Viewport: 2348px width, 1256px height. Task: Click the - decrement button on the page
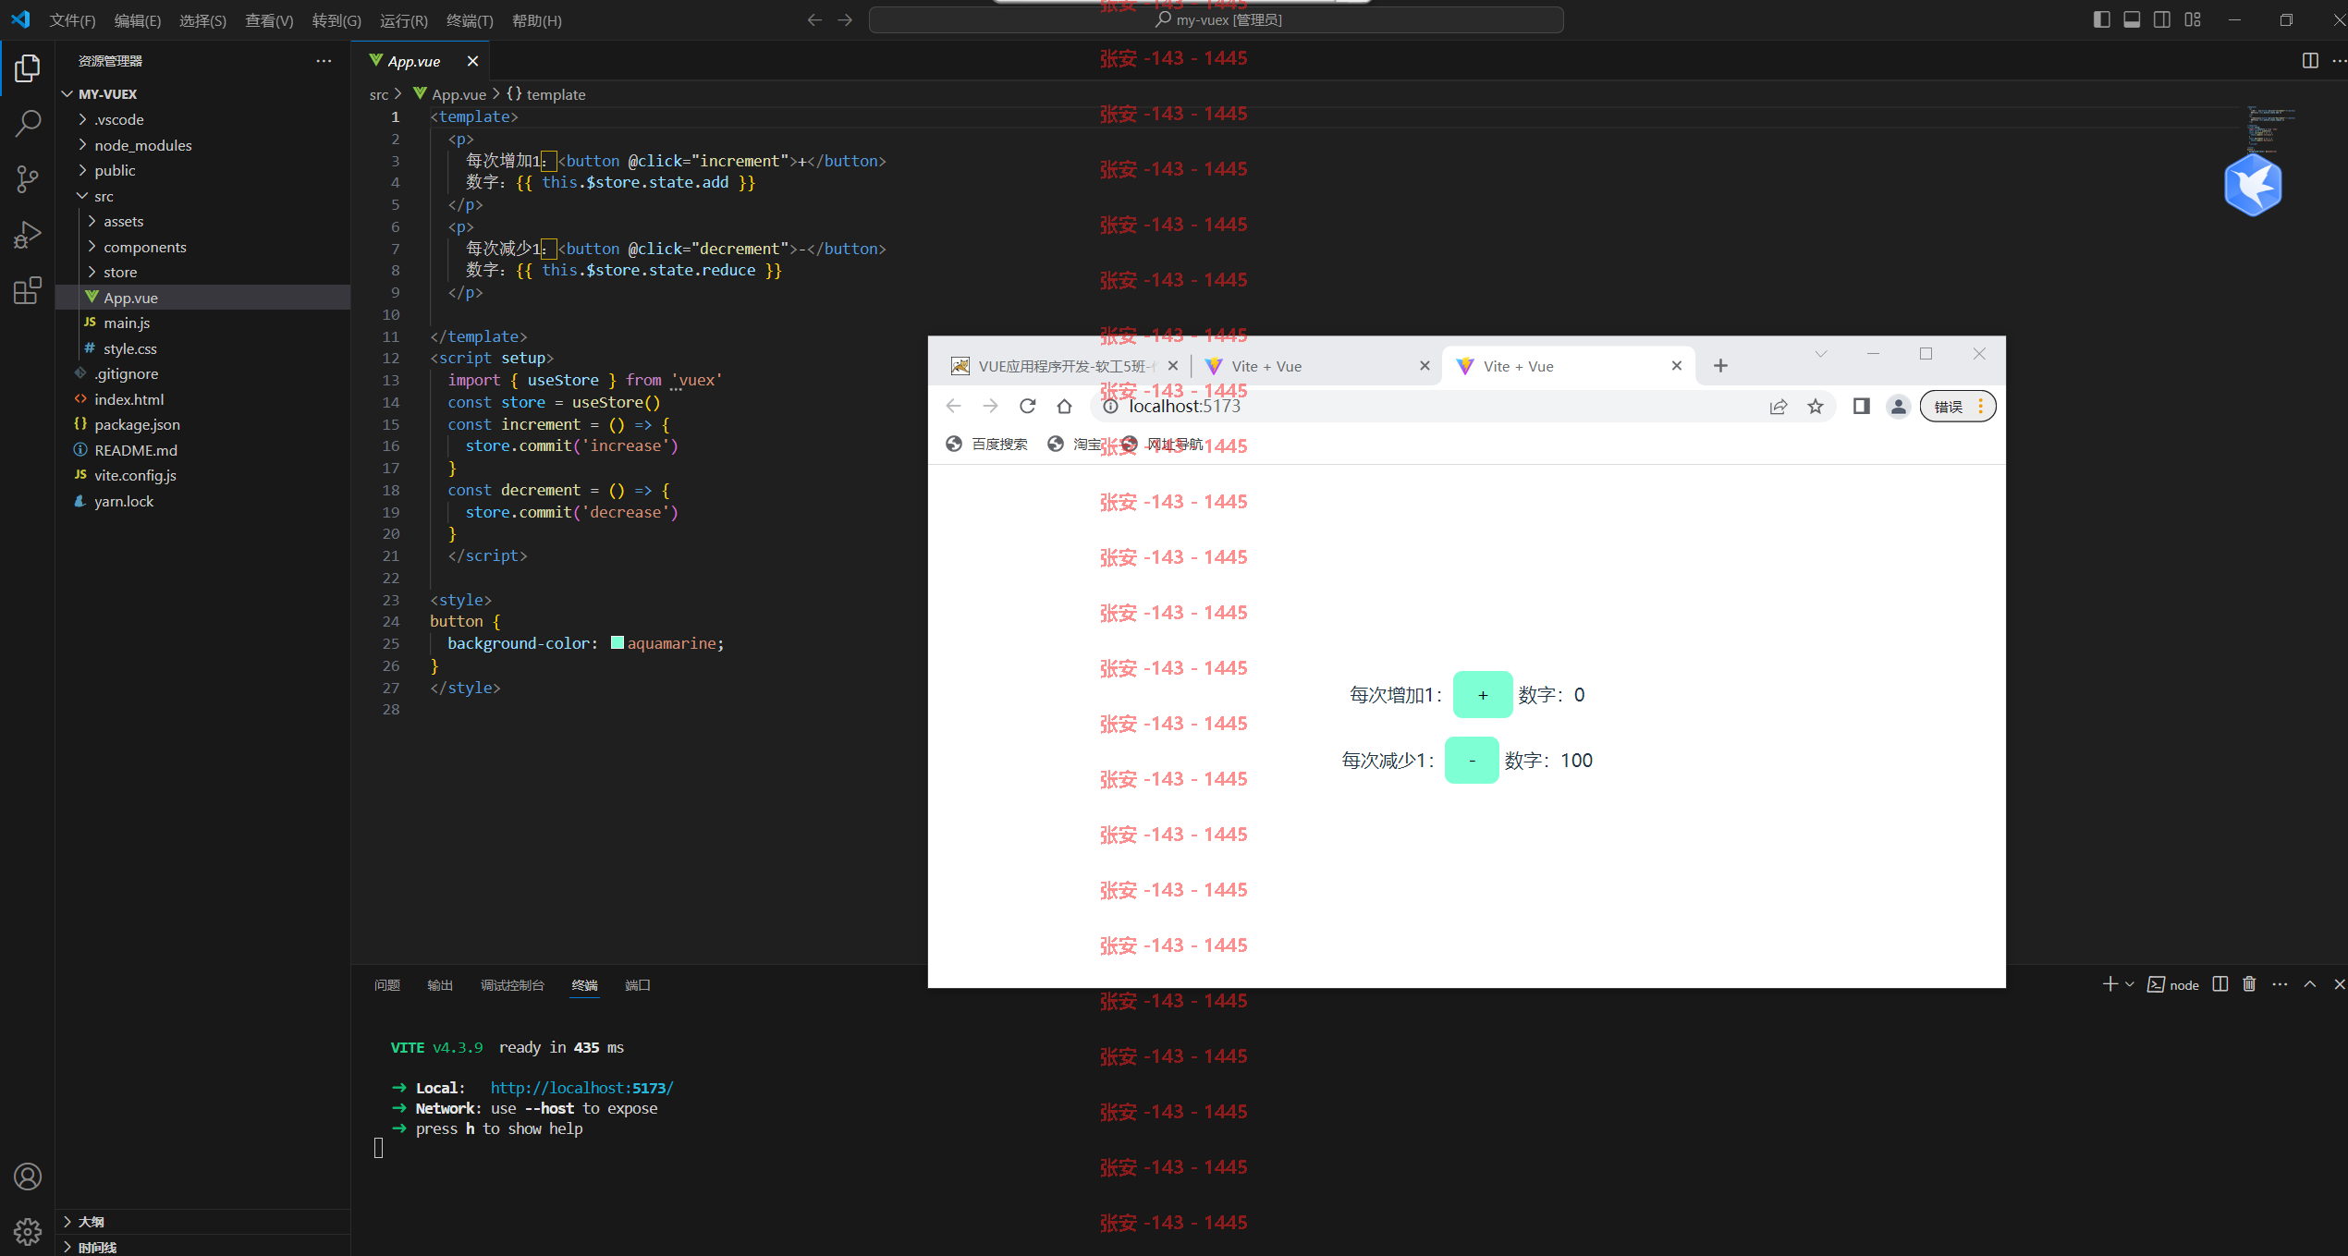coord(1472,761)
